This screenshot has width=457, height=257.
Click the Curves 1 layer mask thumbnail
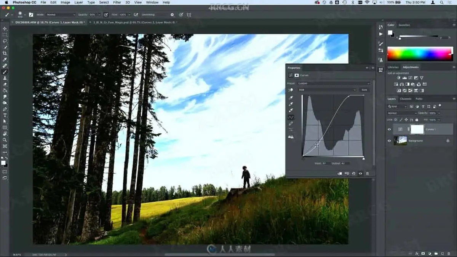[417, 129]
